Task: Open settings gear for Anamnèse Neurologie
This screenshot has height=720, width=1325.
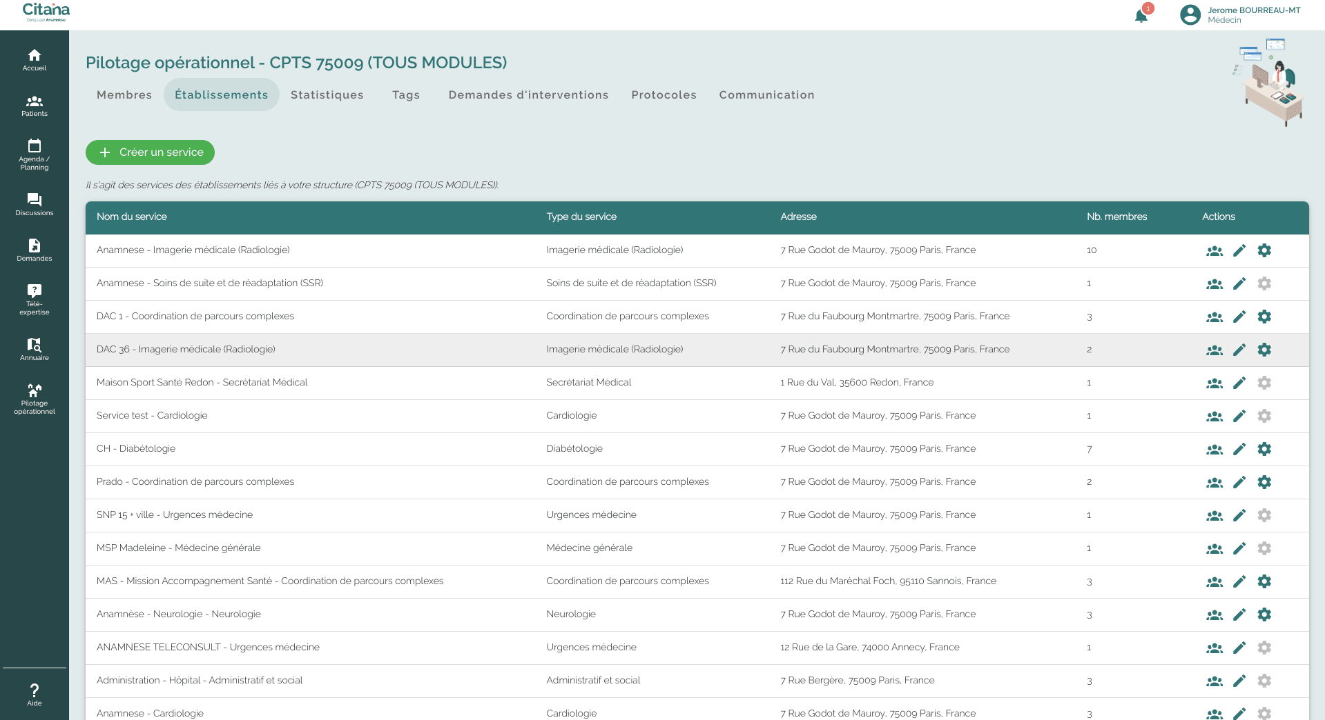Action: [x=1264, y=614]
